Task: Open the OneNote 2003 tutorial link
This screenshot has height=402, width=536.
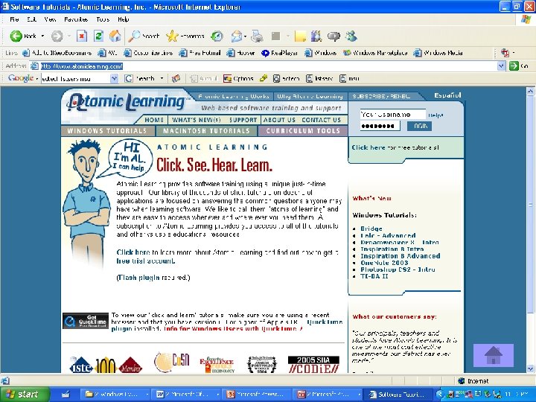Action: coord(384,263)
